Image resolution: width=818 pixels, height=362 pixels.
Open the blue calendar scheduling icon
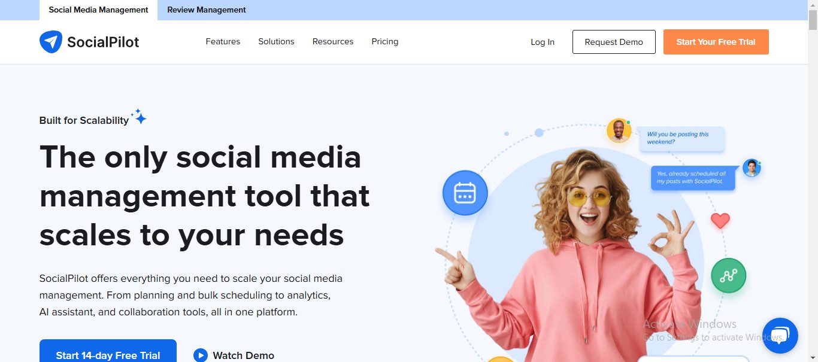tap(465, 193)
